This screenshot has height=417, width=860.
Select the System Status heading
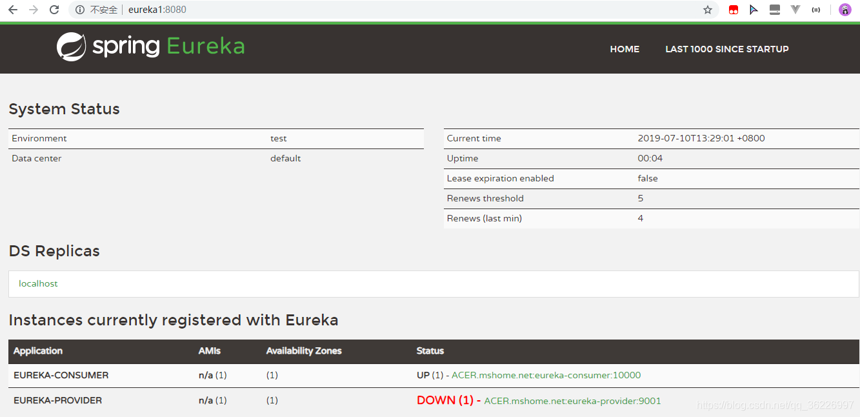tap(65, 109)
